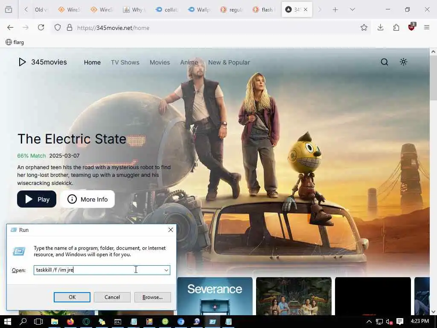Viewport: 437px width, 328px height.
Task: Close the active 345movies tab
Action: [x=306, y=9]
